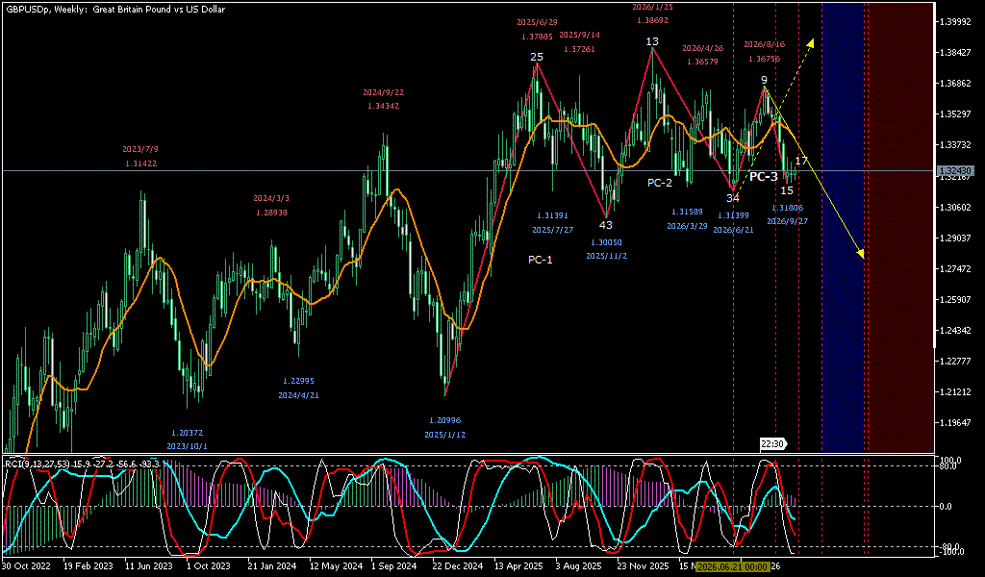Click the 1.38692 peak price label
Viewport: 985px width, 577px height.
click(652, 20)
